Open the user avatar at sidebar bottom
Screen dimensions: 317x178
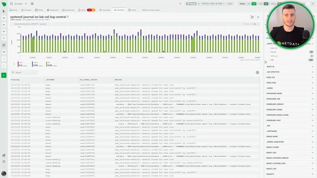click(4, 174)
